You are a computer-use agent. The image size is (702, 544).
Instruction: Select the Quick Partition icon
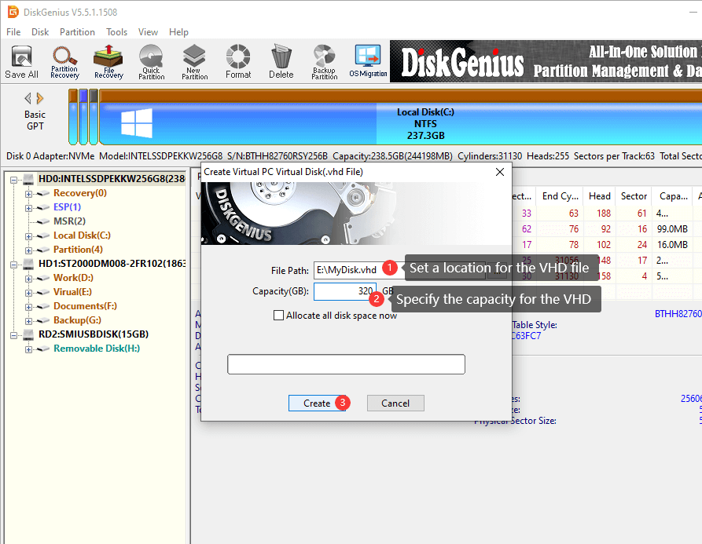[x=151, y=62]
